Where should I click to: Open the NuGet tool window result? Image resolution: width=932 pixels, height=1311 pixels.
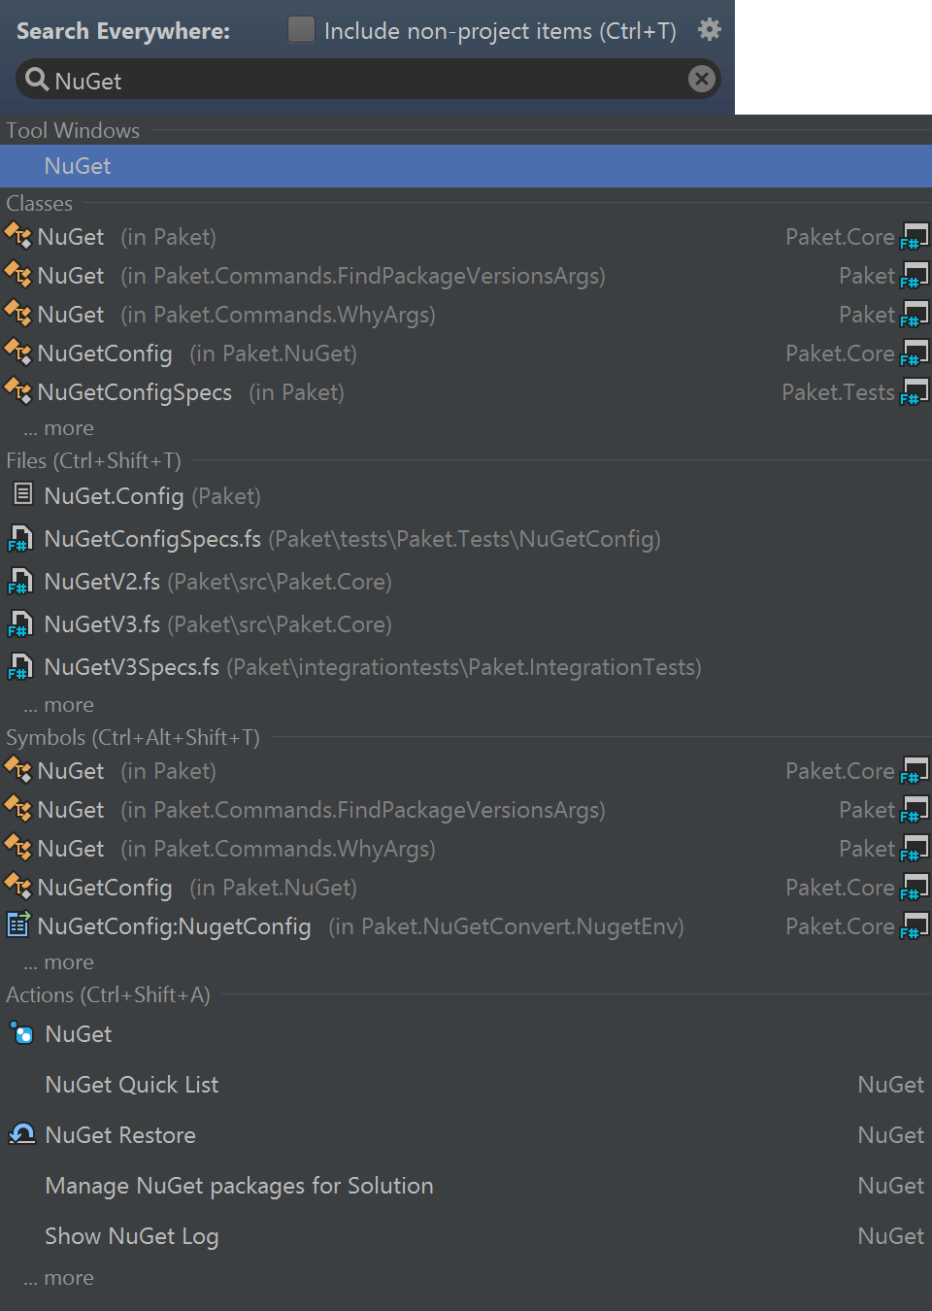466,166
